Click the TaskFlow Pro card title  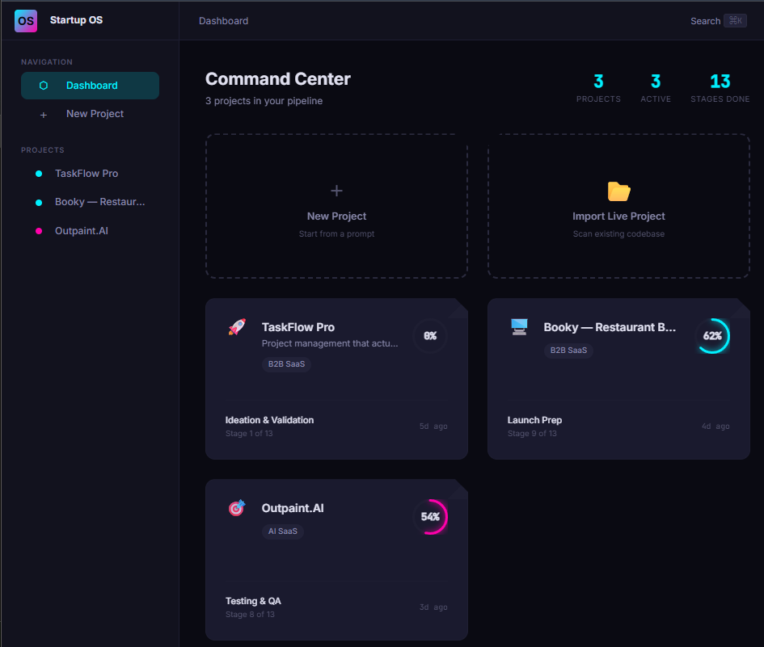(x=298, y=327)
